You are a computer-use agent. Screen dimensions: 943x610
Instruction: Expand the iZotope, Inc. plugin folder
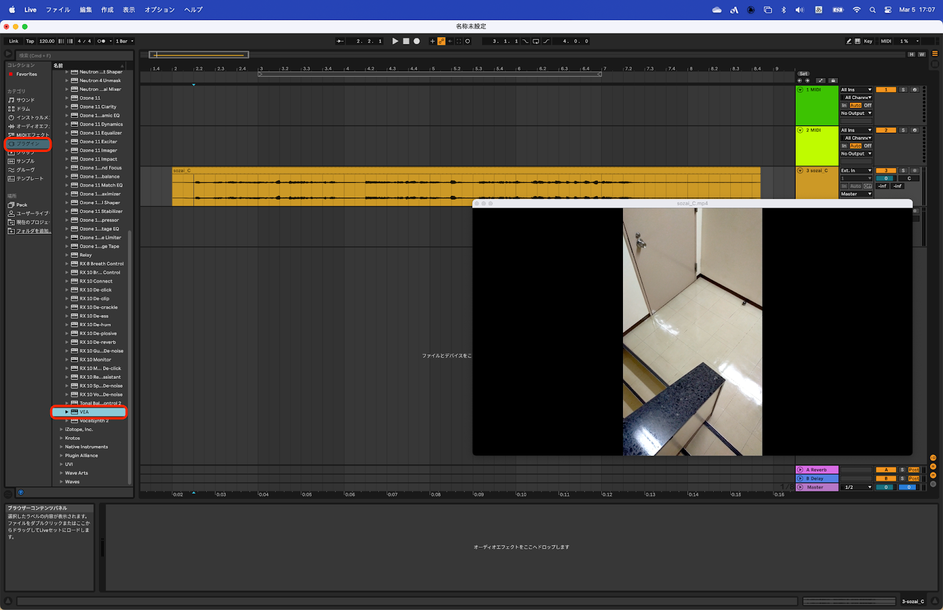[x=61, y=429]
